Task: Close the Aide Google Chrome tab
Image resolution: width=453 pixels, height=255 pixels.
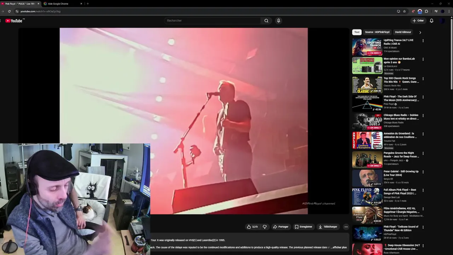Action: [81, 4]
